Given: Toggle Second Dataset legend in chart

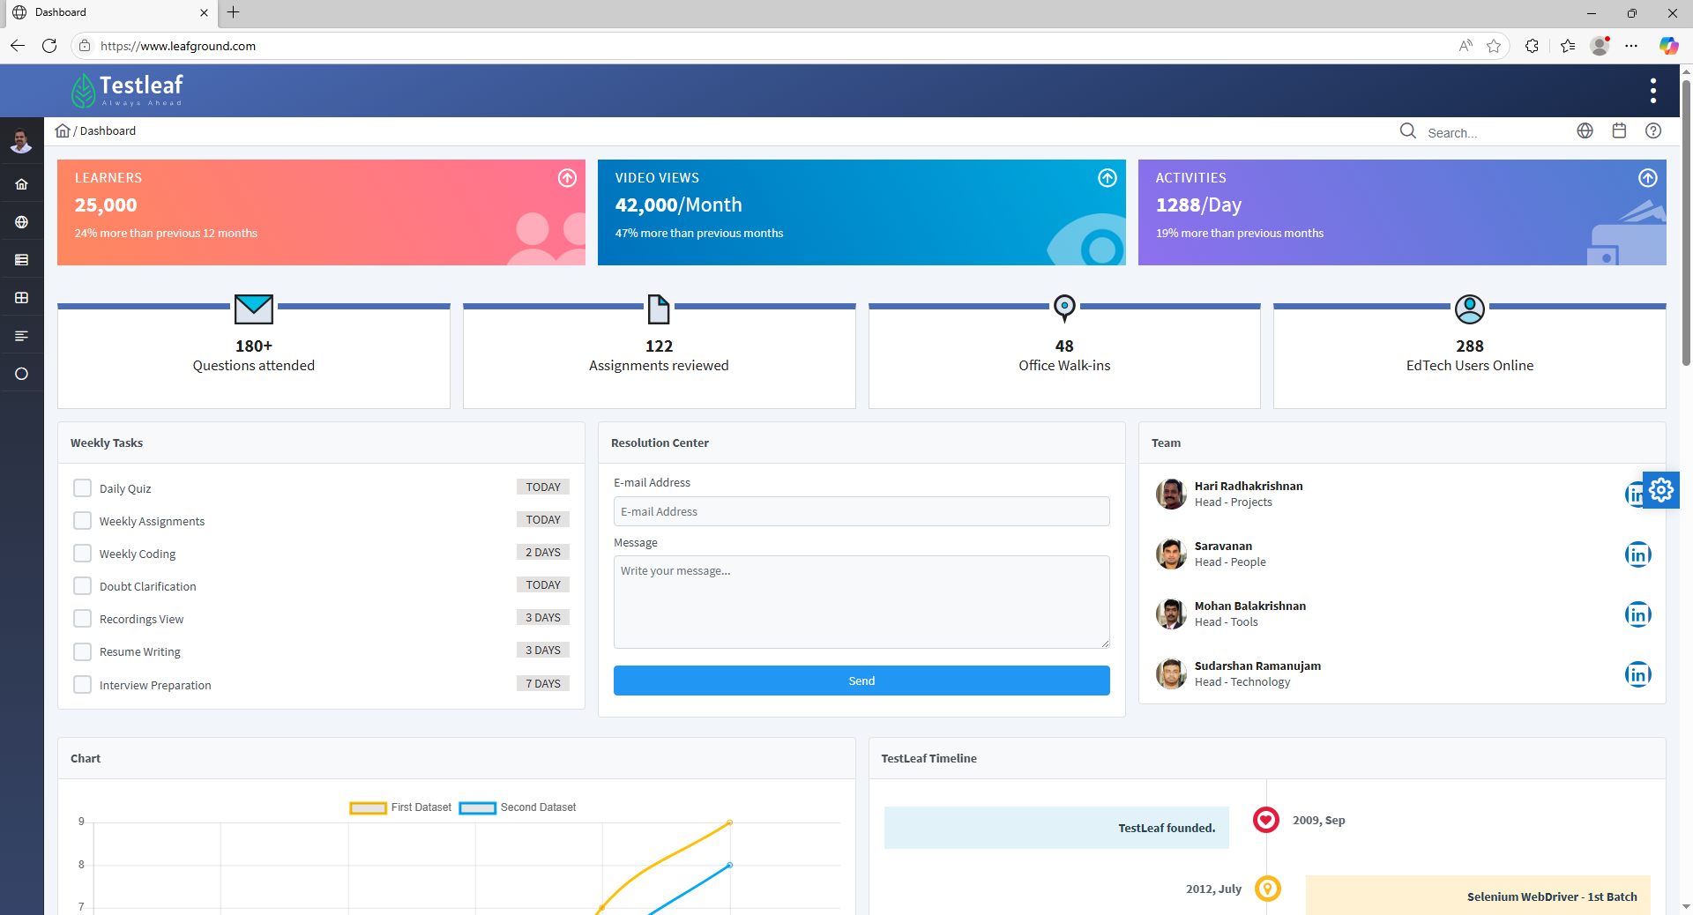Looking at the screenshot, I should [518, 807].
